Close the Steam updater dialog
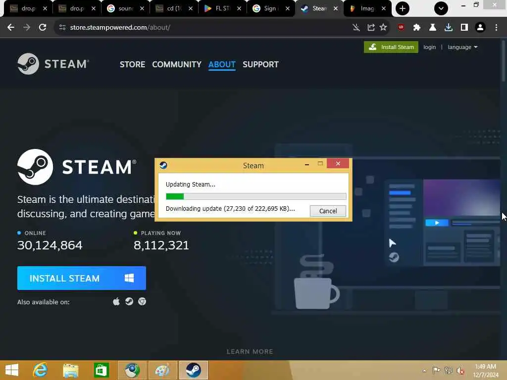 click(x=338, y=163)
